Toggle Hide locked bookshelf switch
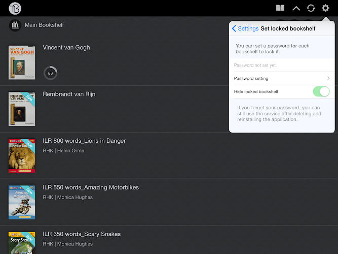 tap(321, 91)
